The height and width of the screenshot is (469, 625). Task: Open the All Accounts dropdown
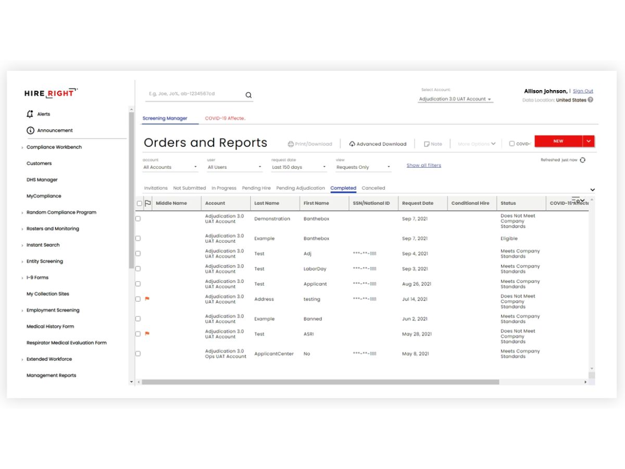click(x=170, y=167)
